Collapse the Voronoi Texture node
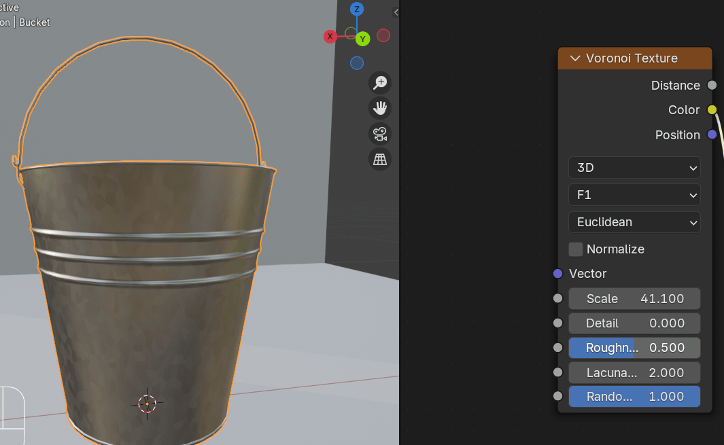The image size is (724, 445). point(574,58)
